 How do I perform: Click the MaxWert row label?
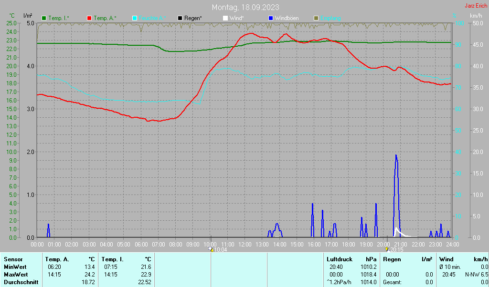(x=16, y=275)
